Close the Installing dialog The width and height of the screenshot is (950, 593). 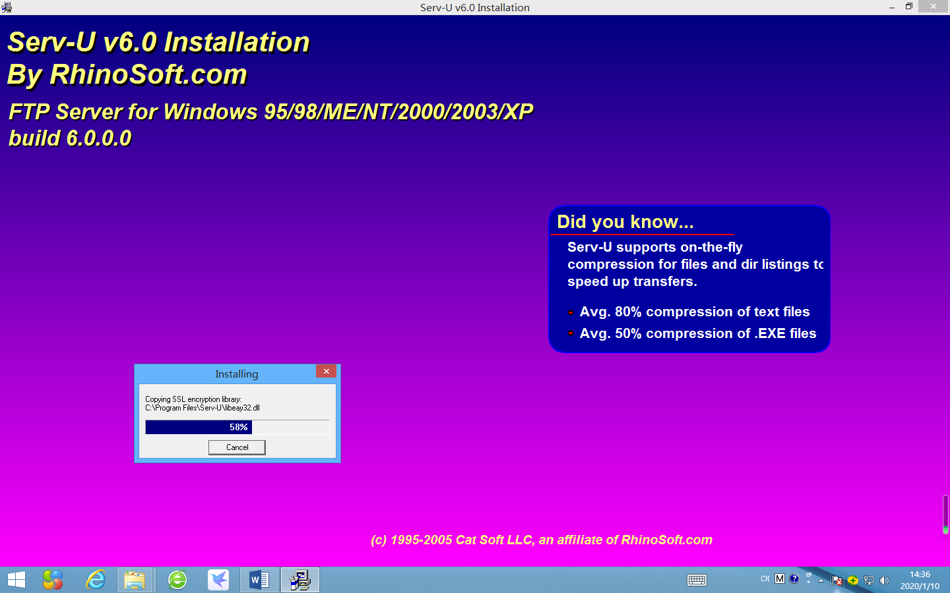point(326,372)
